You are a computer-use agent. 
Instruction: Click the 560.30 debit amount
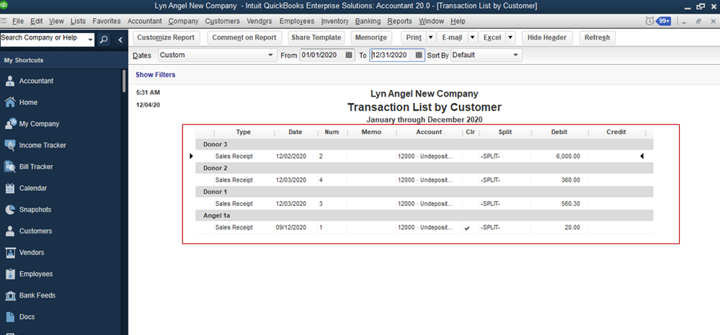coord(571,204)
